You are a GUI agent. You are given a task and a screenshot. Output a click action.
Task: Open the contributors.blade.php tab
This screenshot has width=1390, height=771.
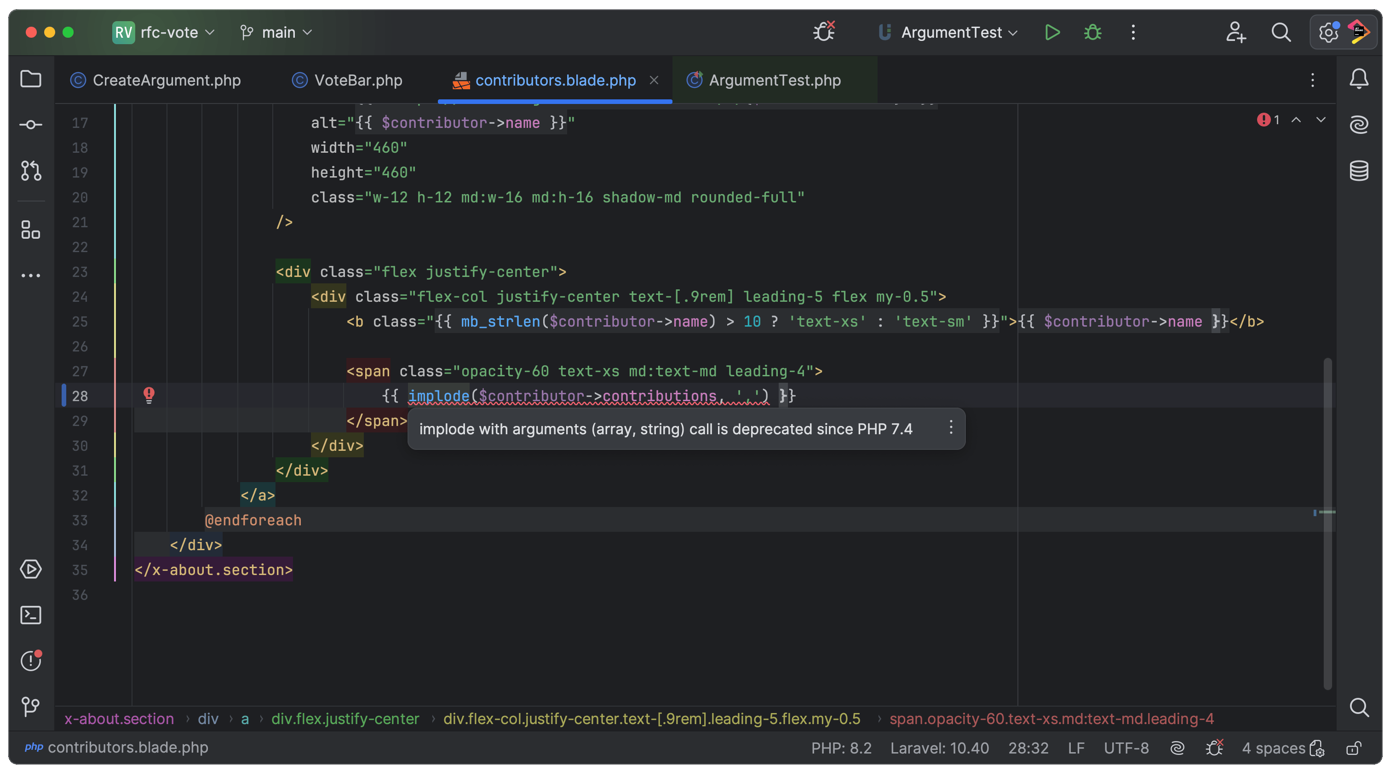[556, 80]
